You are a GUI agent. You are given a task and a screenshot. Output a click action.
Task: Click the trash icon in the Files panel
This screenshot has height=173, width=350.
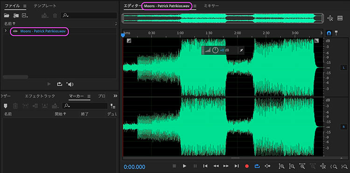click(x=55, y=15)
